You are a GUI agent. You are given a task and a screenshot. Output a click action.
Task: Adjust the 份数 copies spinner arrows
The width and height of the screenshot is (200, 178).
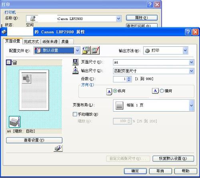129,79
